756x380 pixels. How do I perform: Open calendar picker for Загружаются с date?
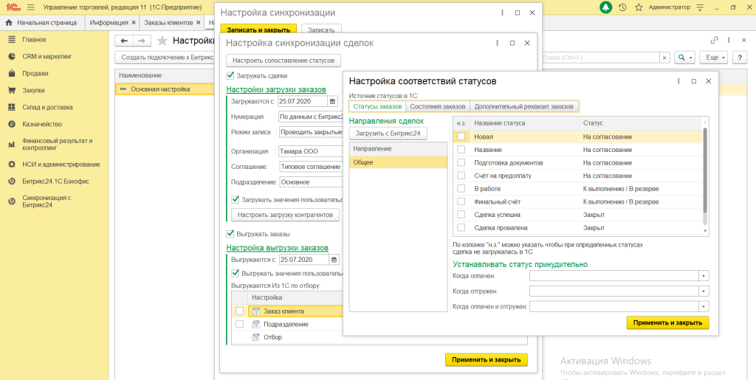pyautogui.click(x=333, y=101)
